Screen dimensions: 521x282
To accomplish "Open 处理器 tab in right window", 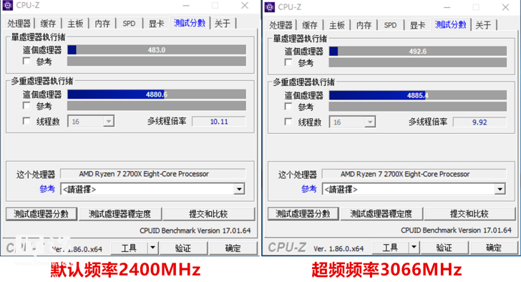I will 281,25.
